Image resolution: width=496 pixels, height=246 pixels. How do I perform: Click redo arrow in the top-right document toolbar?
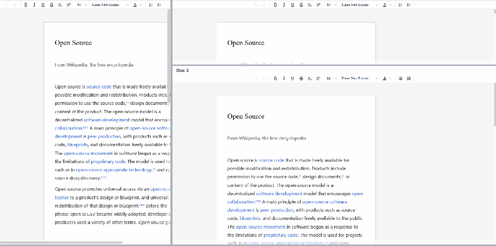click(264, 5)
